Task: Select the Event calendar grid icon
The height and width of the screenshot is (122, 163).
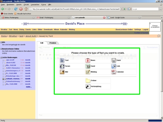Action: [x=88, y=66]
